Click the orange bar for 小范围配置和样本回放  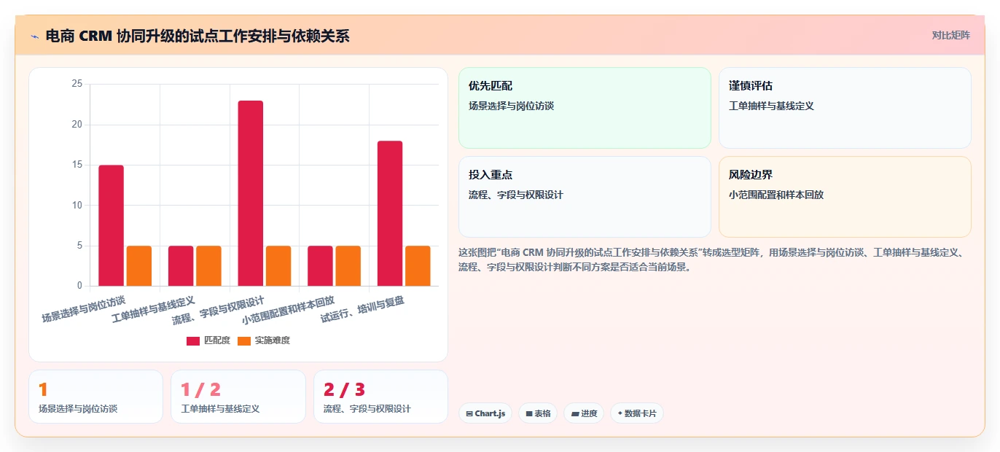(x=348, y=266)
